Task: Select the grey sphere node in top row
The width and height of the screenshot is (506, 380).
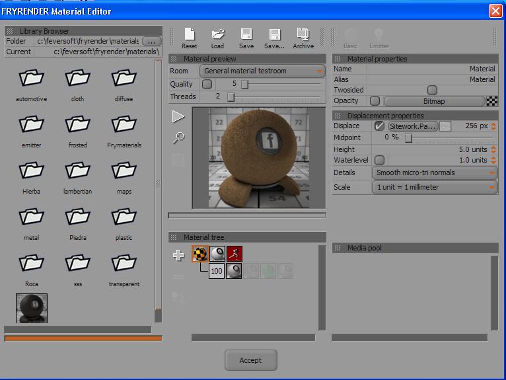Action: pos(217,253)
